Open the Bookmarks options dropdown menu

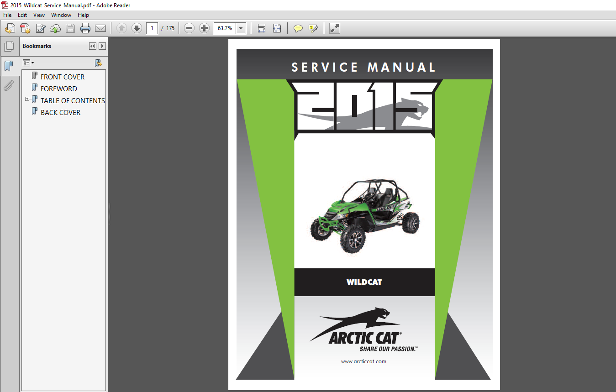pos(28,63)
